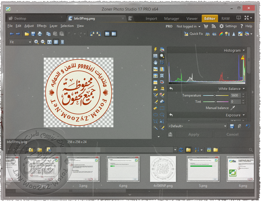Open the Effects menu
Image resolution: width=261 pixels, height=202 pixels.
point(42,26)
